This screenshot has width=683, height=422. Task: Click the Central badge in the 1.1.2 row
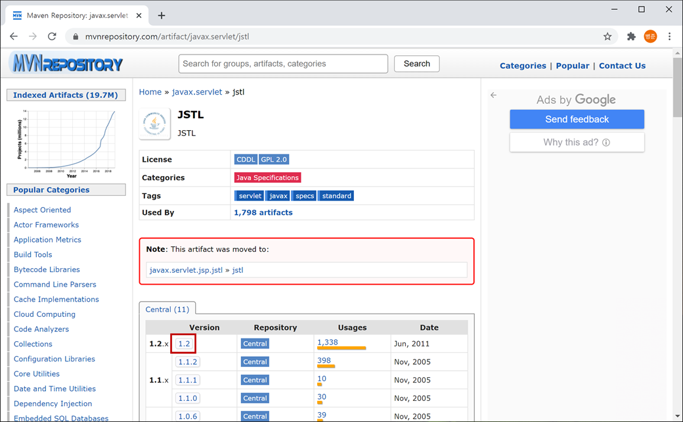click(x=255, y=362)
